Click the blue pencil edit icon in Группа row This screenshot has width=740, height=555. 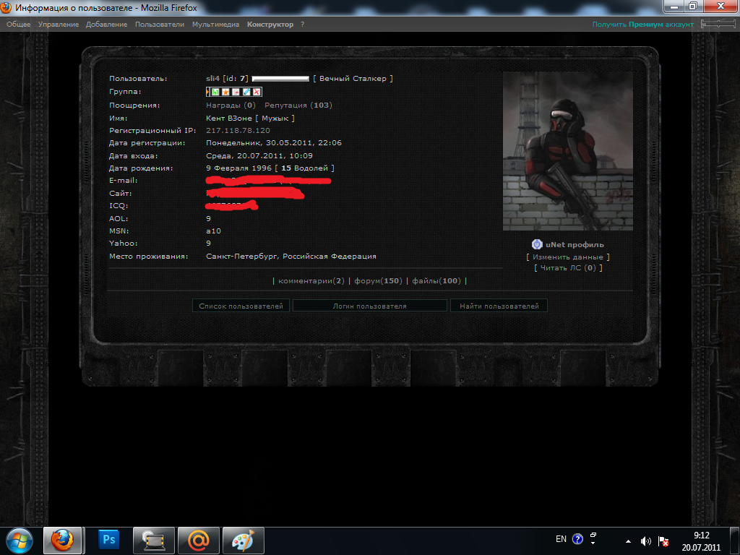point(246,92)
